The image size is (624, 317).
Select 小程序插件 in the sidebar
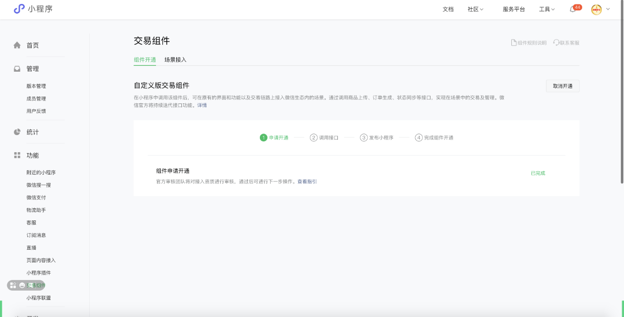(39, 273)
